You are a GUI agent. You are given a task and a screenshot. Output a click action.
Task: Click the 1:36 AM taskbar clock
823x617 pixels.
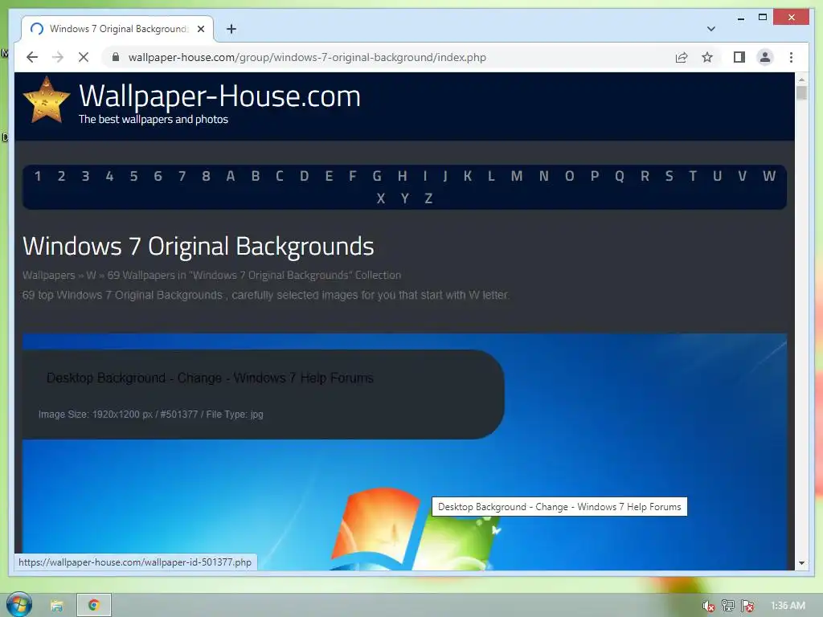pyautogui.click(x=788, y=606)
